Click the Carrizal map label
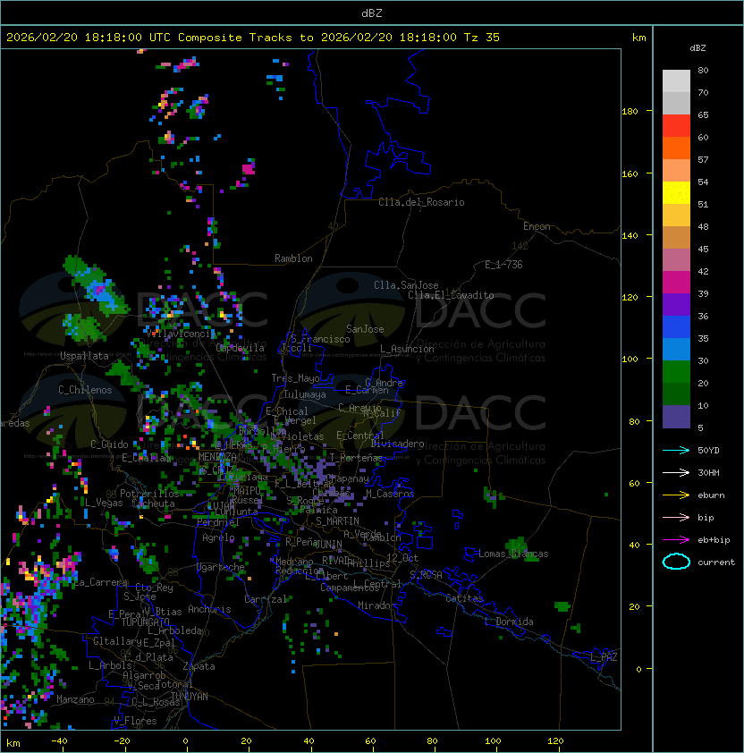Image resolution: width=744 pixels, height=753 pixels. point(266,599)
